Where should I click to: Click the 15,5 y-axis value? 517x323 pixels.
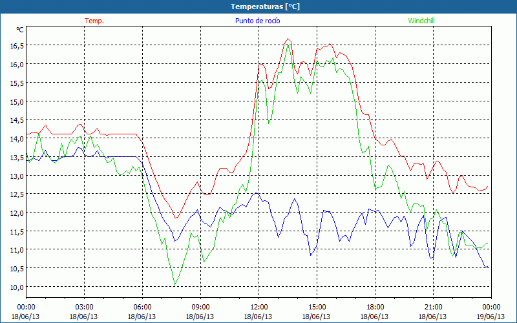17,83
